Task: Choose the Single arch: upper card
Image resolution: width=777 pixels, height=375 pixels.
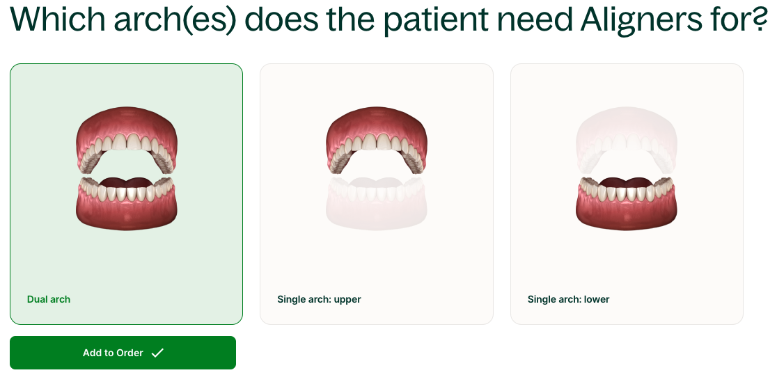Action: pos(376,244)
